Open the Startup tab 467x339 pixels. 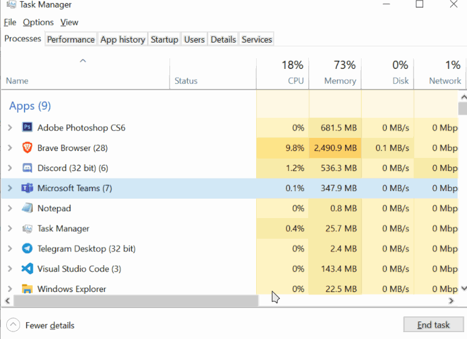coord(164,39)
